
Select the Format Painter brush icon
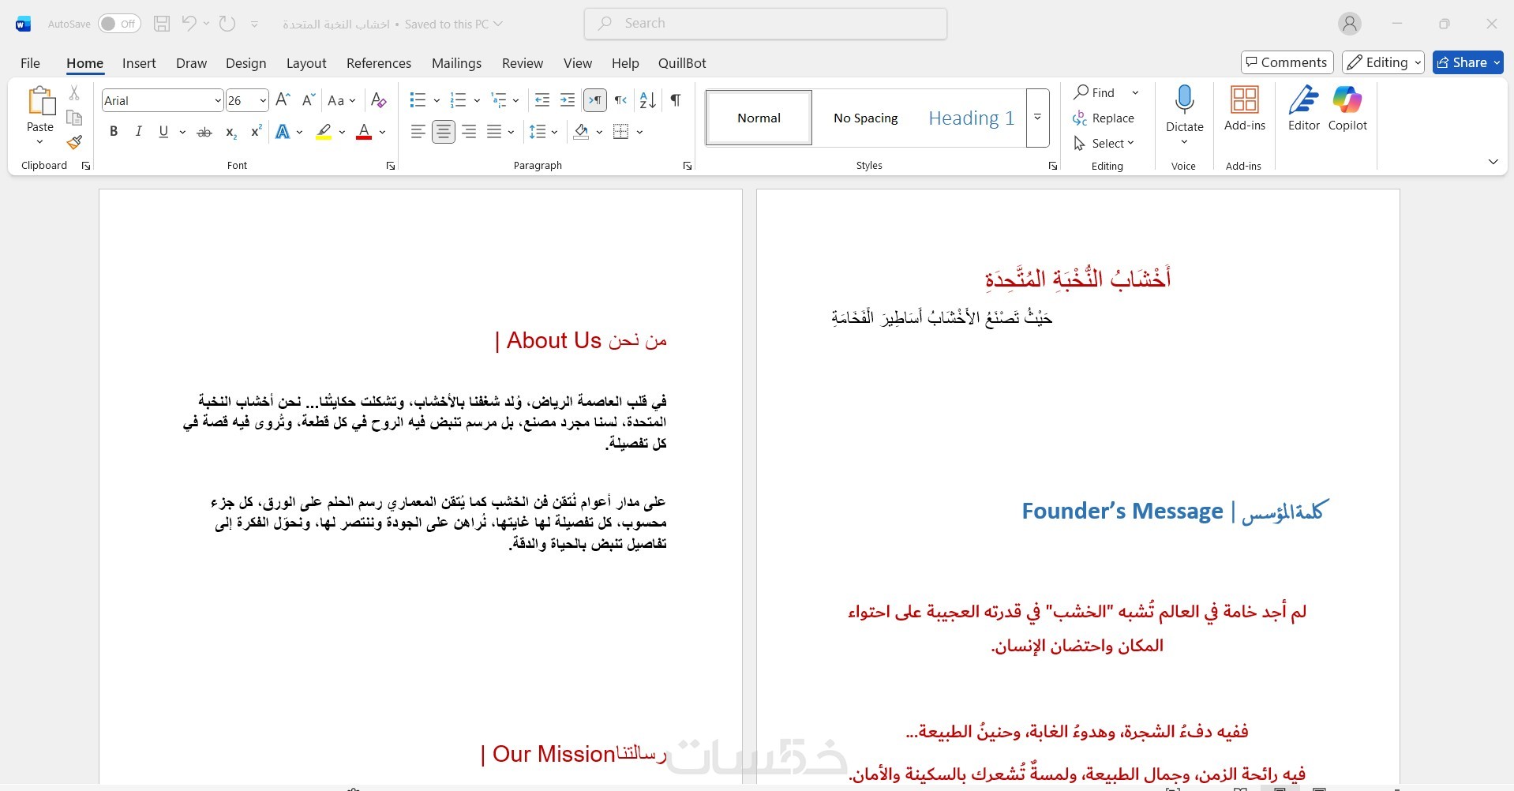click(x=74, y=143)
